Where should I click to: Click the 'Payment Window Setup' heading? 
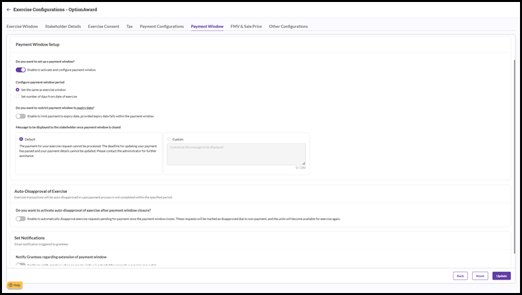tap(37, 44)
